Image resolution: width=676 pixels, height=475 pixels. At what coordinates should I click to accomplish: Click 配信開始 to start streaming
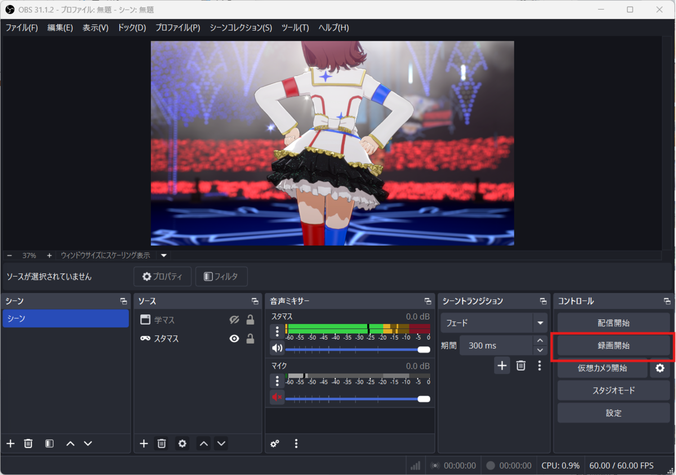point(613,323)
